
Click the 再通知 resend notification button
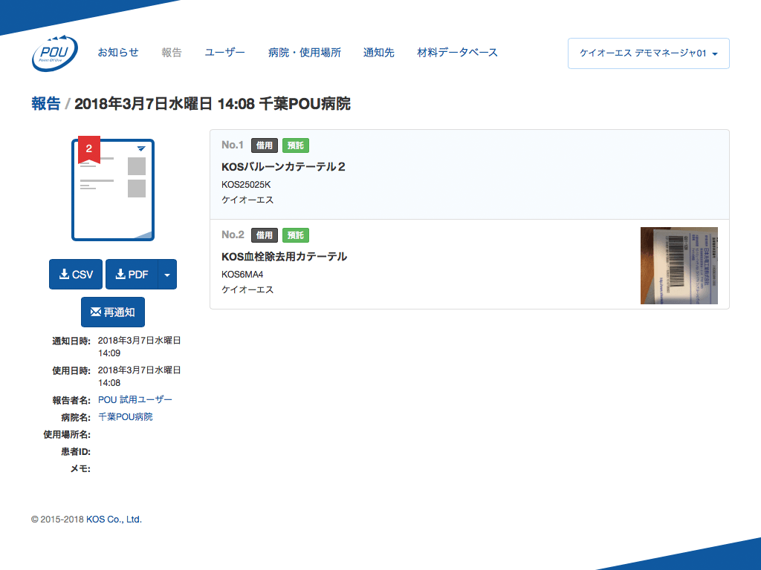113,312
